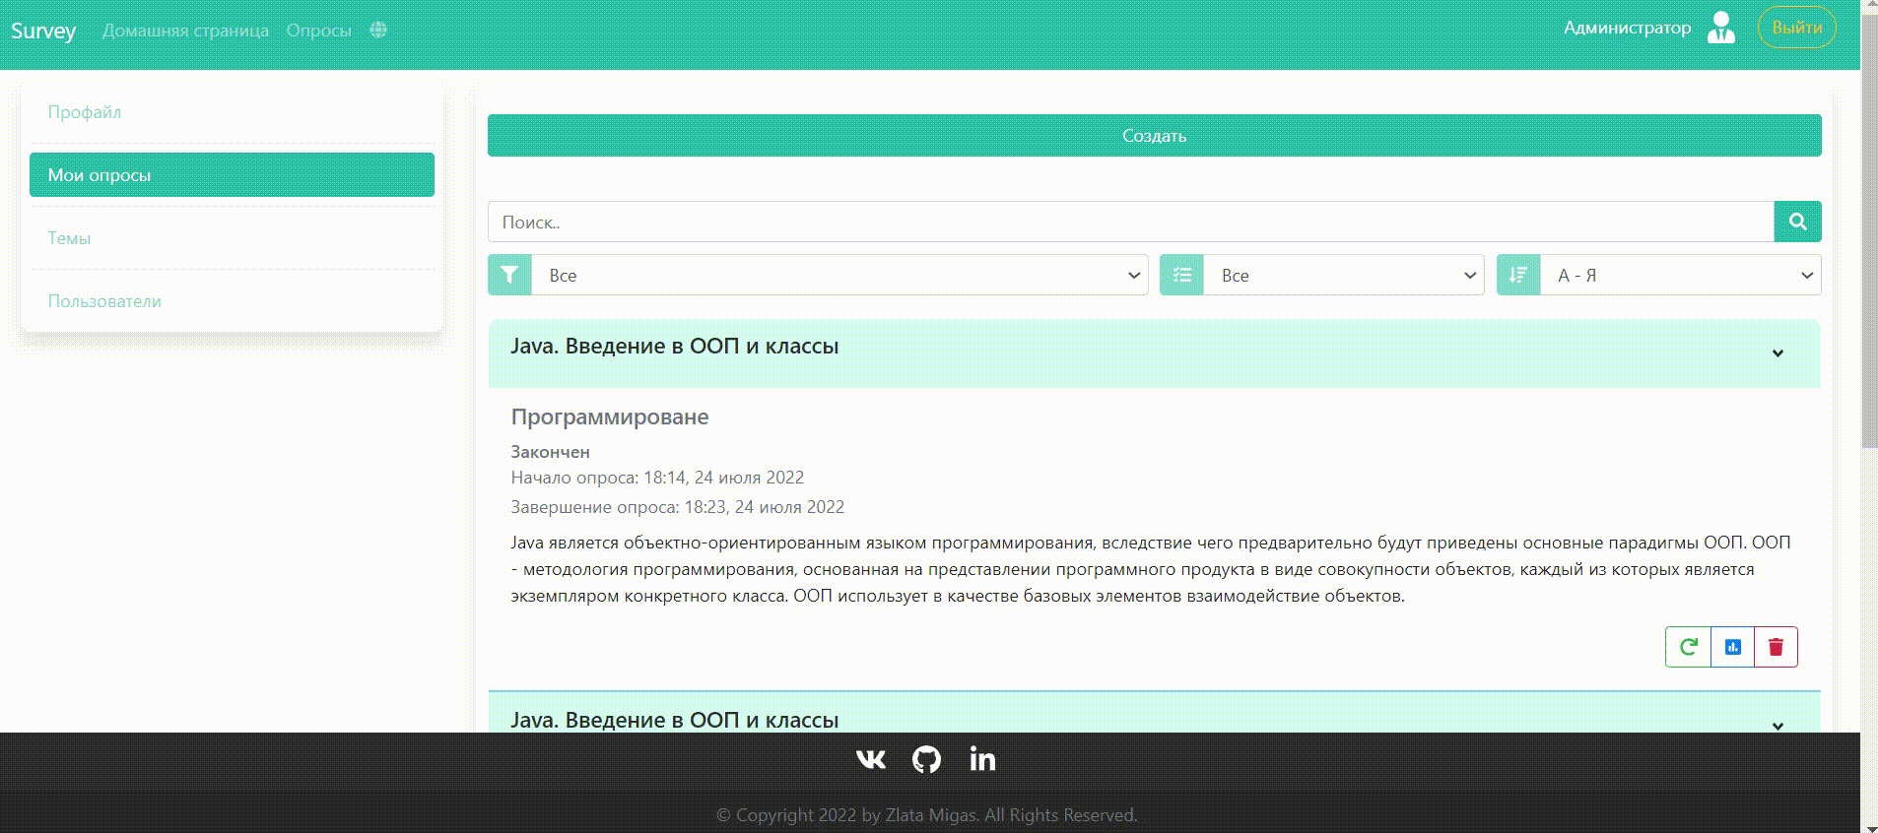Select Темы in the sidebar menu
Screen dimensions: 1878x833
pos(69,238)
